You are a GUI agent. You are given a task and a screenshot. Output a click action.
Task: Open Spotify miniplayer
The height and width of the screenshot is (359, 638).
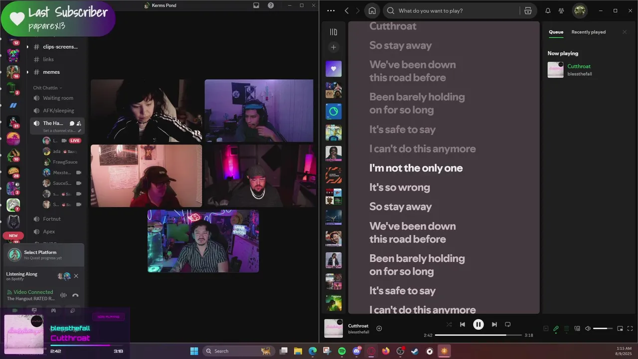coord(620,329)
